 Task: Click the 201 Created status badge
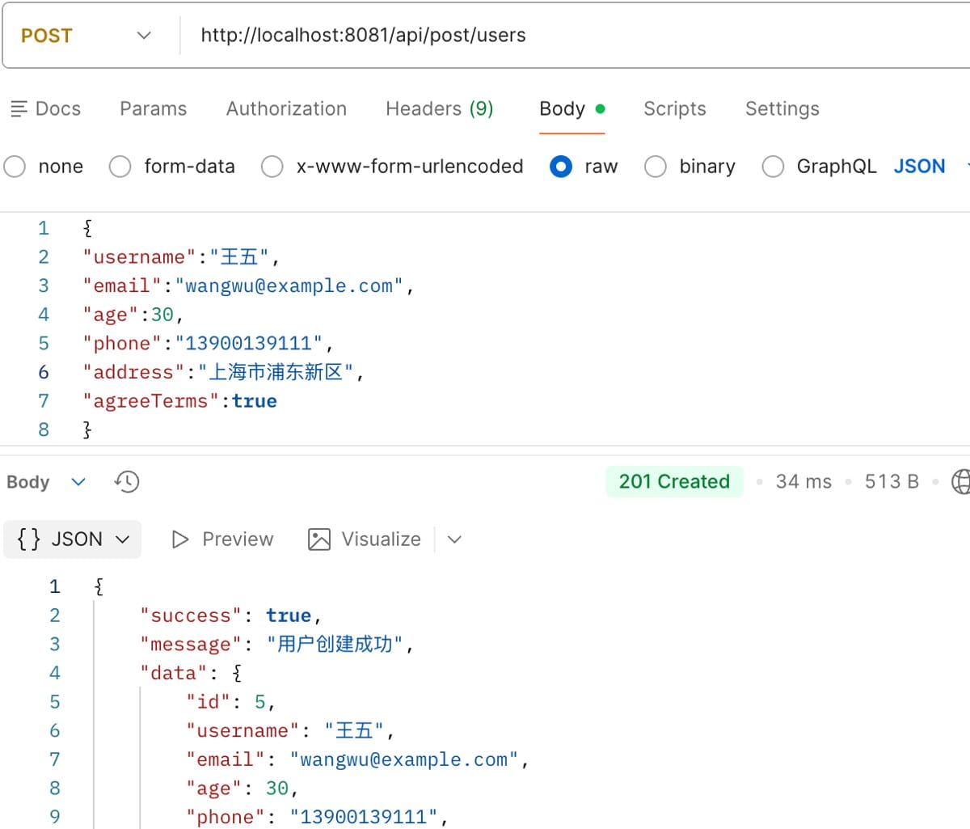pyautogui.click(x=674, y=482)
